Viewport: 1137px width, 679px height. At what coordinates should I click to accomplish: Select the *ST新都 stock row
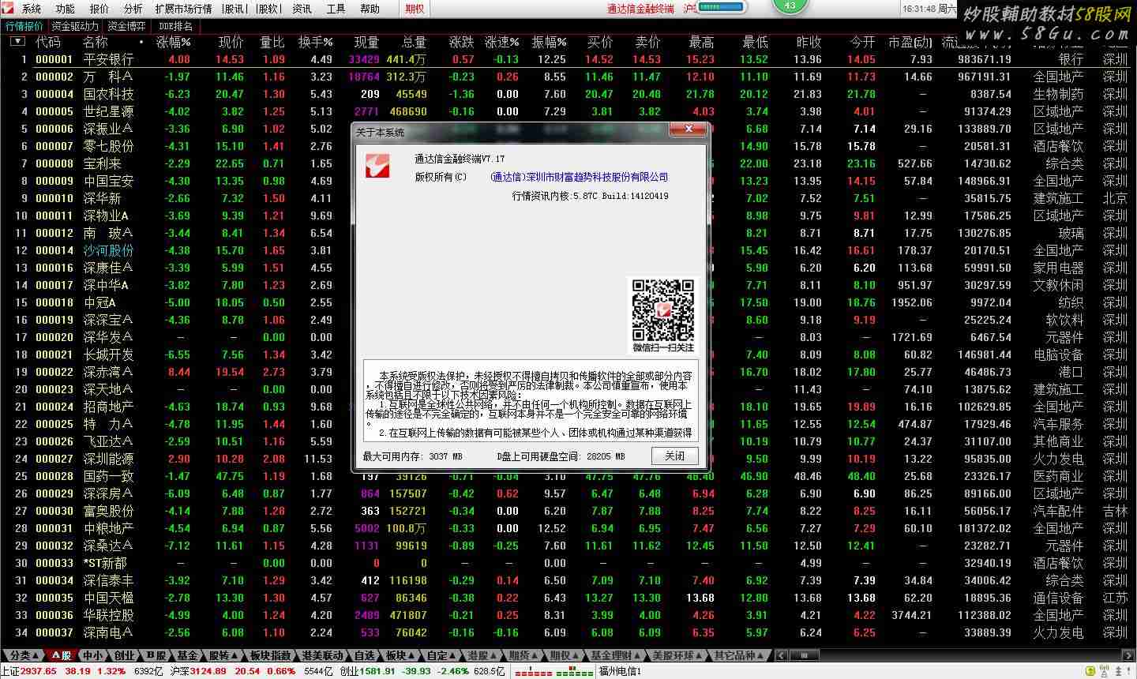(568, 563)
